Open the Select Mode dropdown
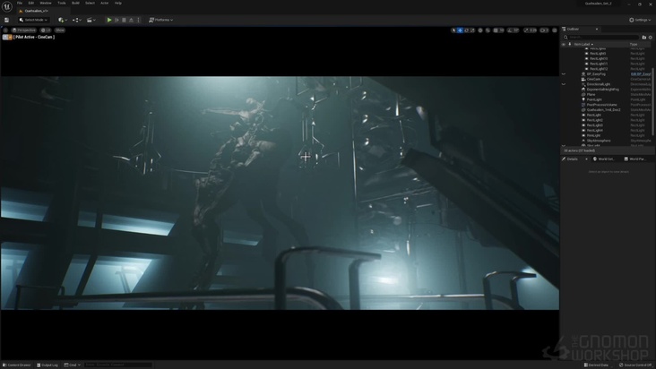656x369 pixels. click(33, 20)
